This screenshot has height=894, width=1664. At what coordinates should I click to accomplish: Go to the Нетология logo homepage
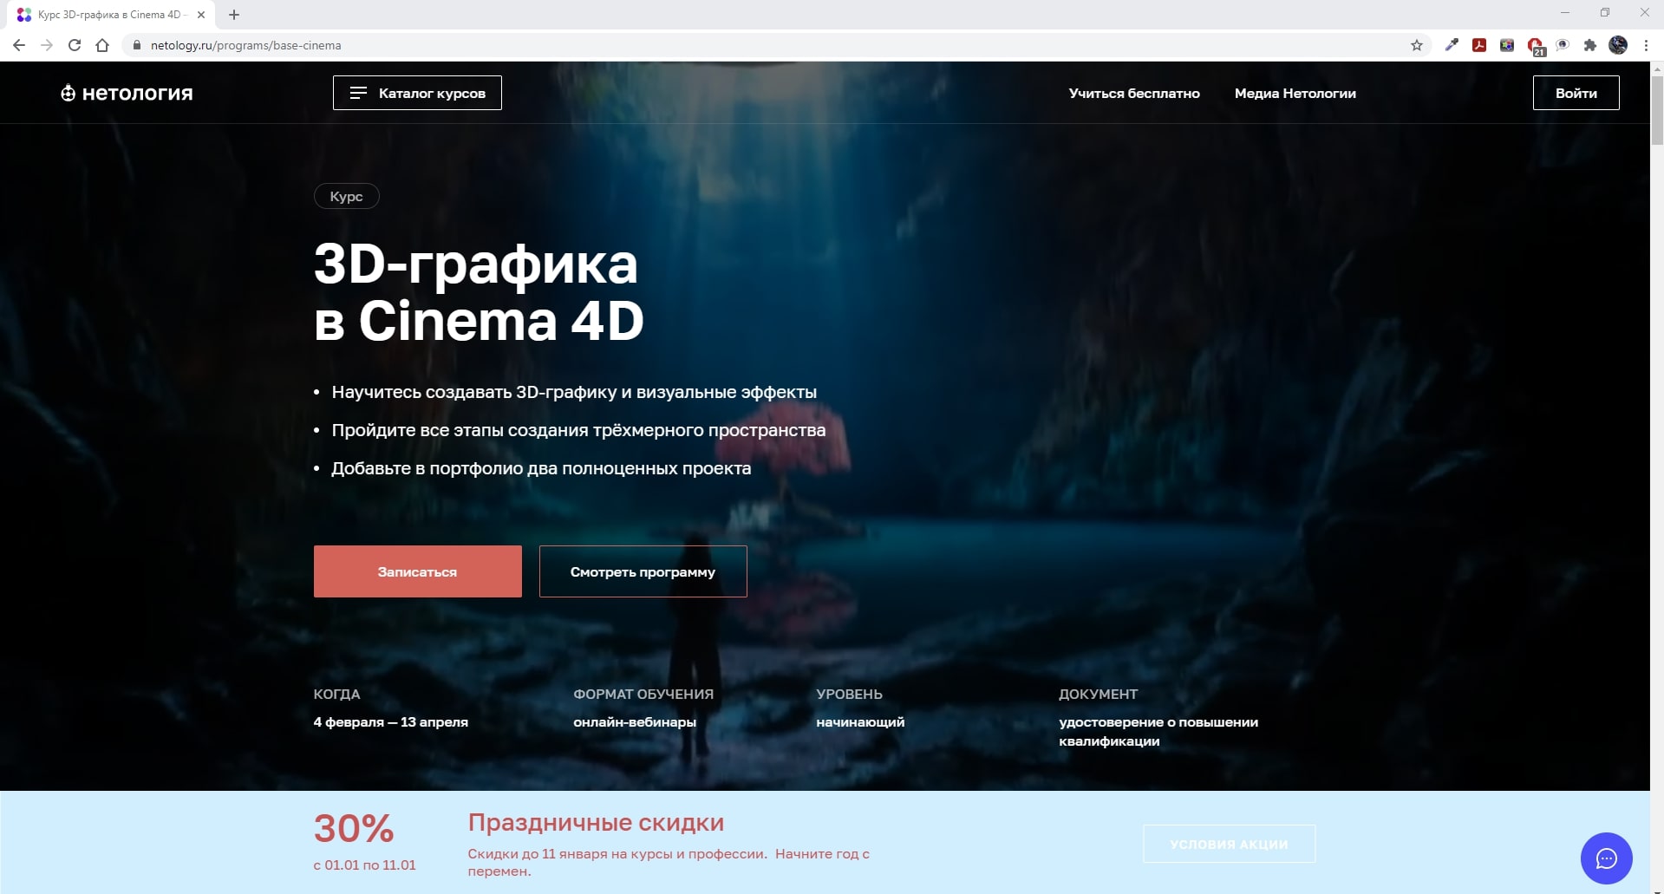pyautogui.click(x=127, y=93)
